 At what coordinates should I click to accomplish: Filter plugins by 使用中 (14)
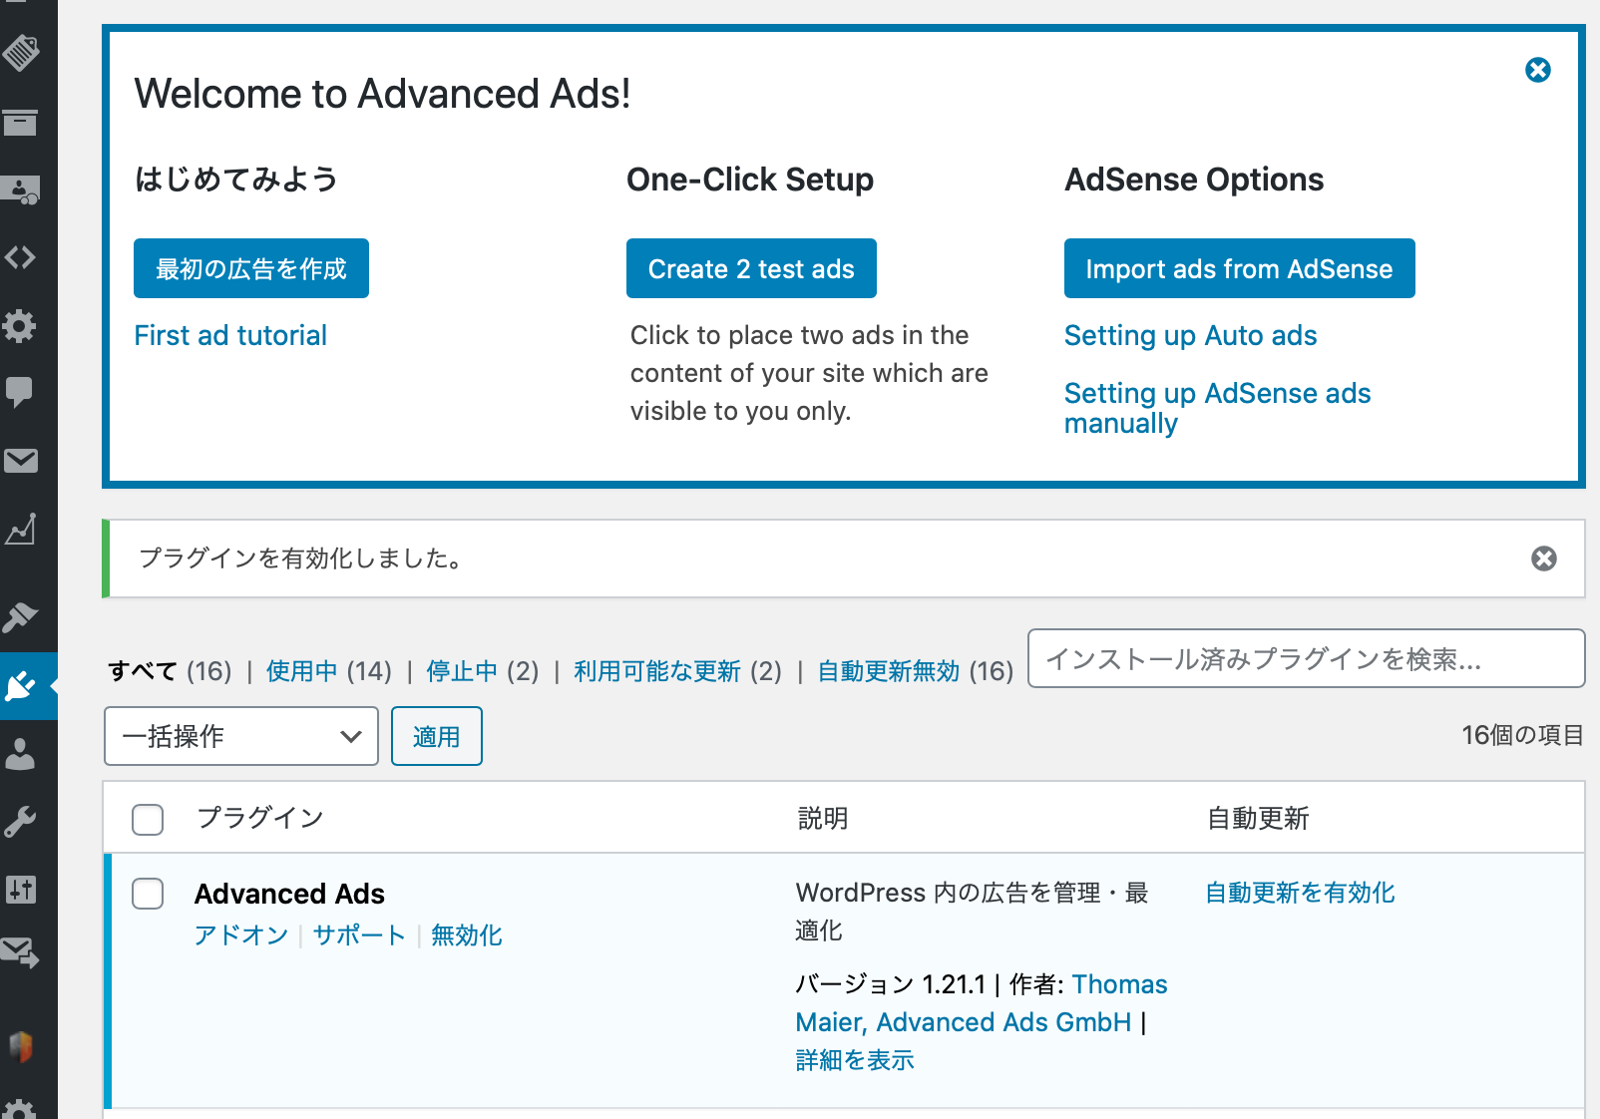pos(328,671)
